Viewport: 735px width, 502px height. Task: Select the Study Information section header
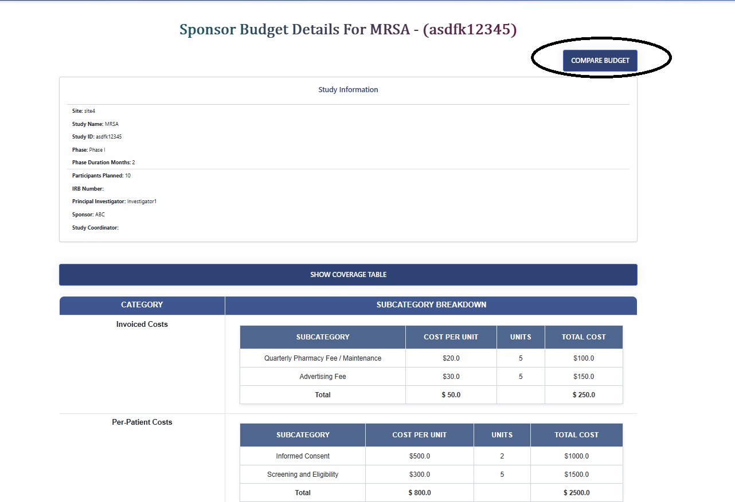coord(348,89)
